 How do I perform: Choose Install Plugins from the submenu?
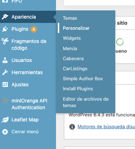pos(78,89)
